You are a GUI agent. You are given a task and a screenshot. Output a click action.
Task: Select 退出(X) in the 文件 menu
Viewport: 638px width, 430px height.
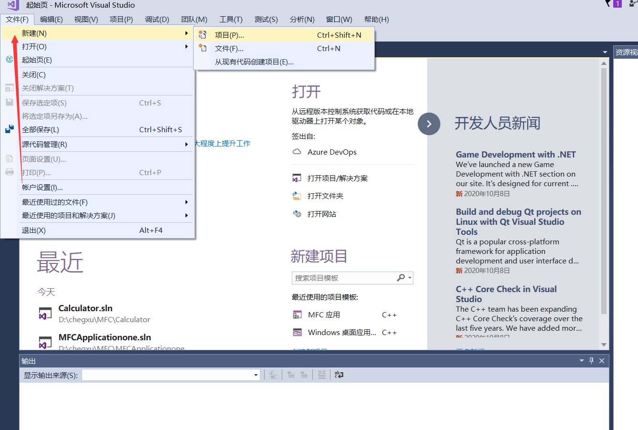pos(98,230)
